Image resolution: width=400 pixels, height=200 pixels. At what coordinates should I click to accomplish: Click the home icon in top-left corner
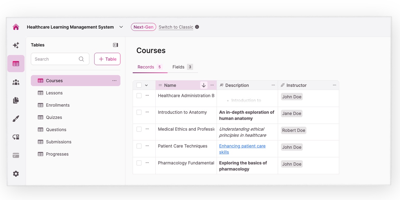coord(16,27)
